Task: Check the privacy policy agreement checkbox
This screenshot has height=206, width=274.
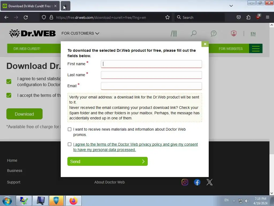Action: click(x=70, y=144)
